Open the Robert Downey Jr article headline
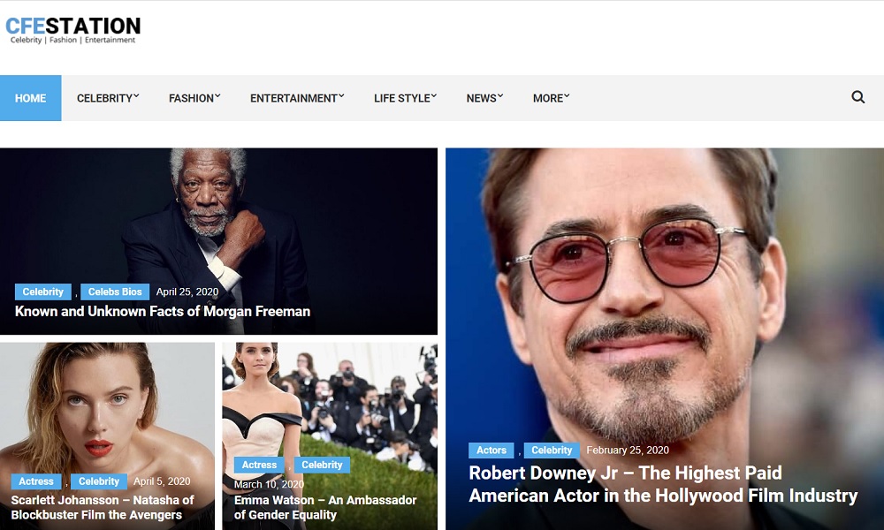This screenshot has width=884, height=530. (663, 484)
